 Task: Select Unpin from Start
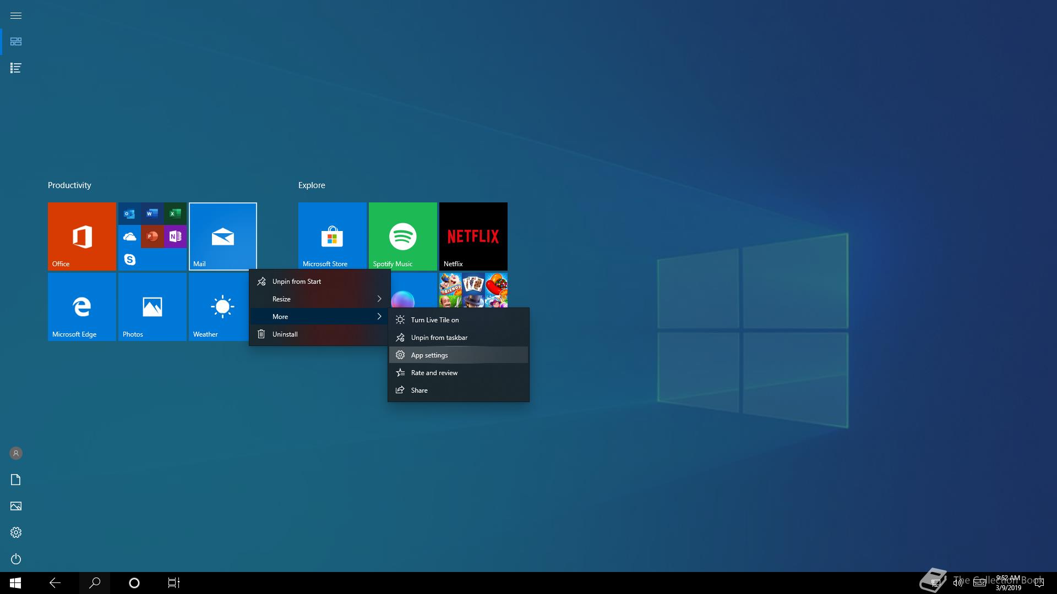[x=320, y=282]
